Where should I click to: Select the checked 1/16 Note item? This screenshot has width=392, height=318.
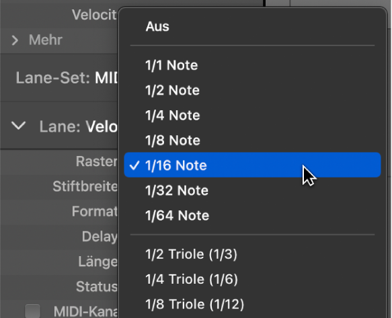click(x=252, y=165)
